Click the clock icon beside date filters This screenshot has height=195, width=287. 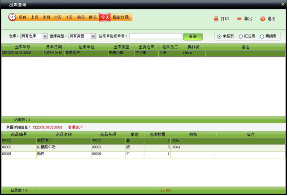point(12,17)
